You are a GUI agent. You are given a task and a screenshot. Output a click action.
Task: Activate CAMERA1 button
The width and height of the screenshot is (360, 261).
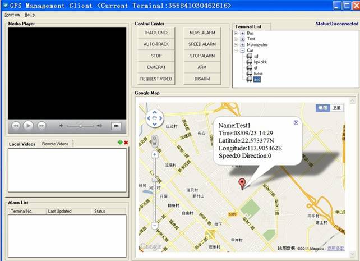pyautogui.click(x=156, y=67)
